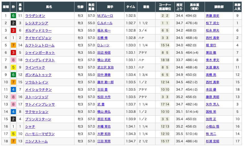Click jockey 横山 武史
245x148 pixels.
(104, 60)
